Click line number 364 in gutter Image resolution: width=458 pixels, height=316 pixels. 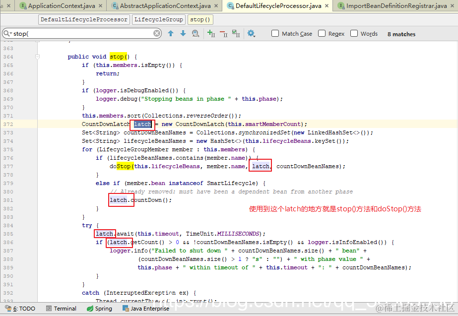pos(8,57)
